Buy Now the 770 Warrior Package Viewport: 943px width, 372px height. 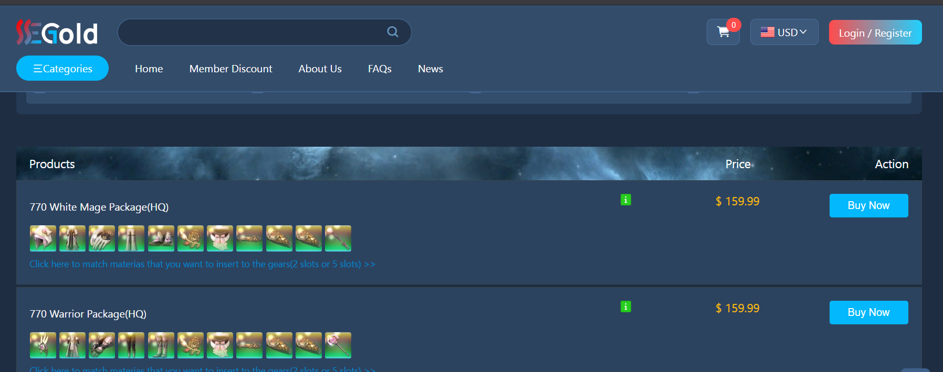tap(869, 312)
